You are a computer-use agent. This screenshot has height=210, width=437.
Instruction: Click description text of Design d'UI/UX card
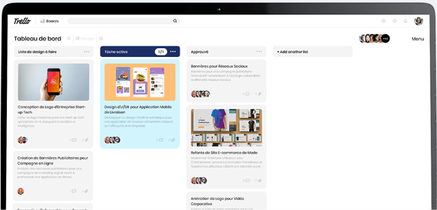coord(138,121)
